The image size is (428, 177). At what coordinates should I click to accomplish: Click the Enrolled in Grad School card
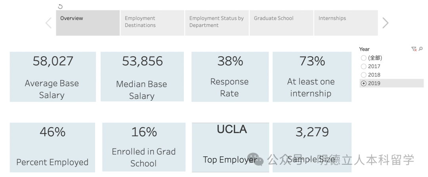[x=144, y=147]
